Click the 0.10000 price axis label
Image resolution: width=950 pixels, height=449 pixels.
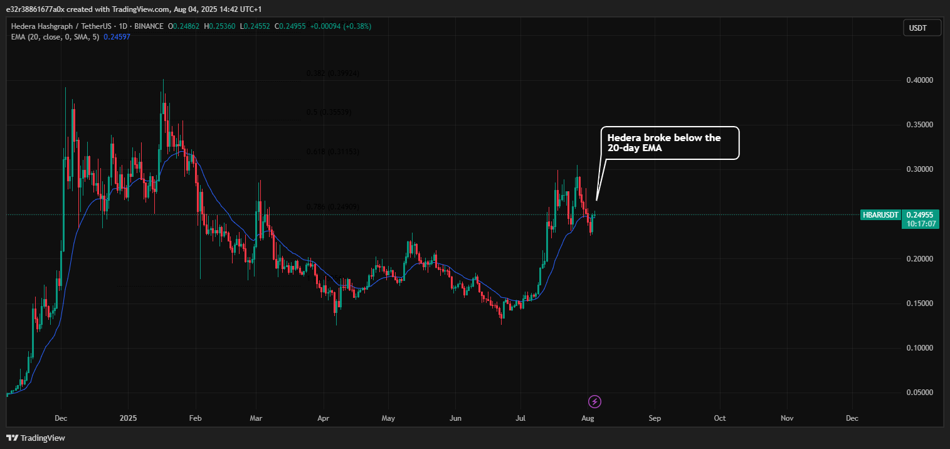(920, 348)
